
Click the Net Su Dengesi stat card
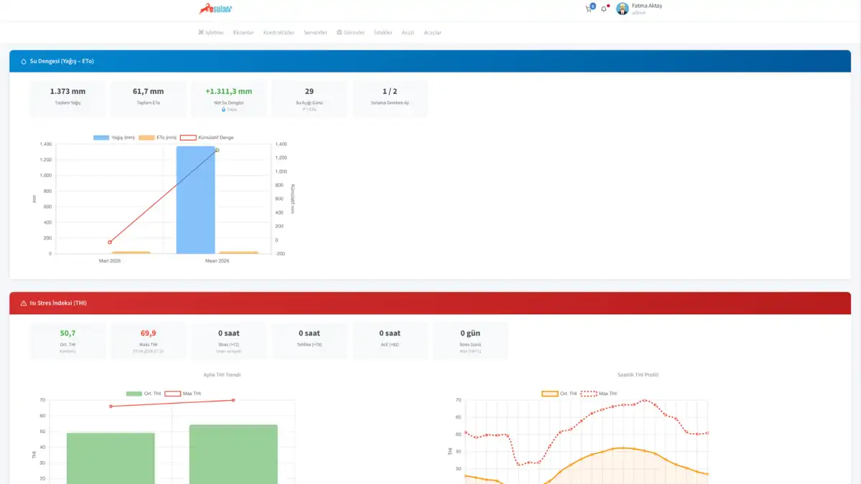pyautogui.click(x=228, y=99)
